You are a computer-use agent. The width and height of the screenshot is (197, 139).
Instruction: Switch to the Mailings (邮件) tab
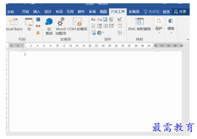(81, 12)
